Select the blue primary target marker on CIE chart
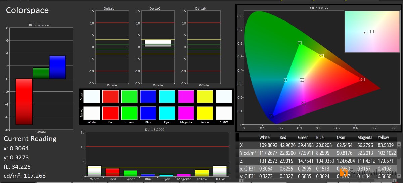 tap(271, 116)
